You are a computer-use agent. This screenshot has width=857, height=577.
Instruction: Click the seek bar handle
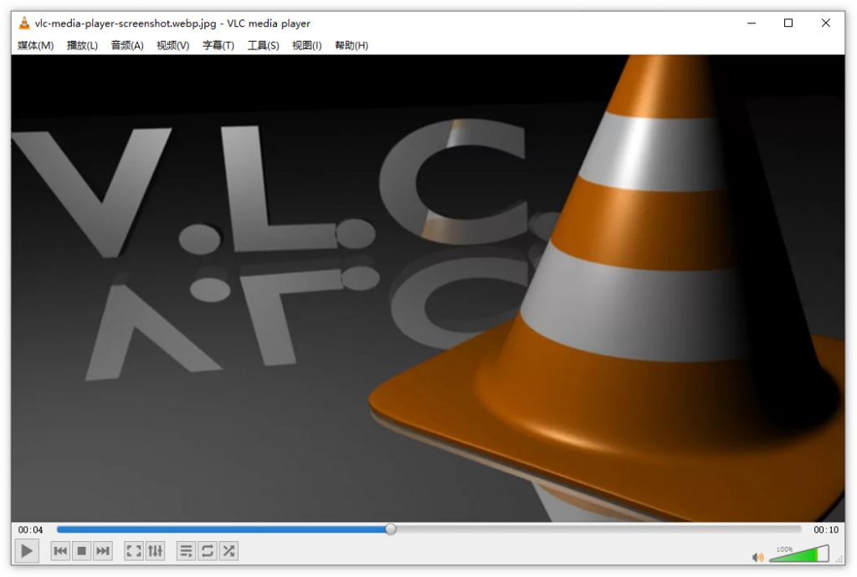click(391, 529)
